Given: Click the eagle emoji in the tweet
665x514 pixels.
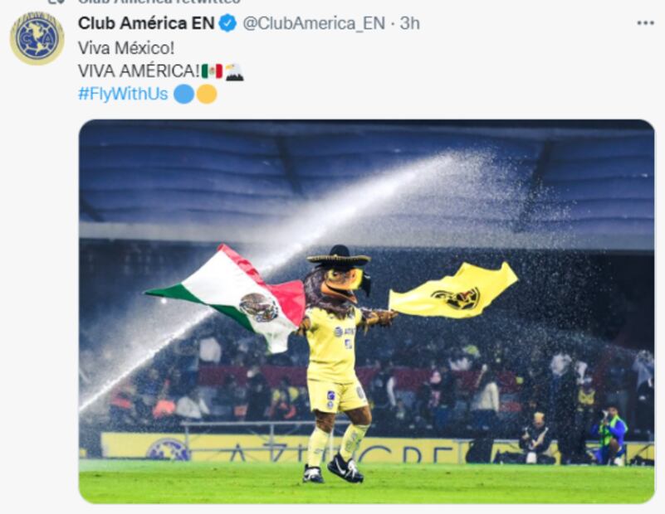Looking at the screenshot, I should (x=234, y=71).
